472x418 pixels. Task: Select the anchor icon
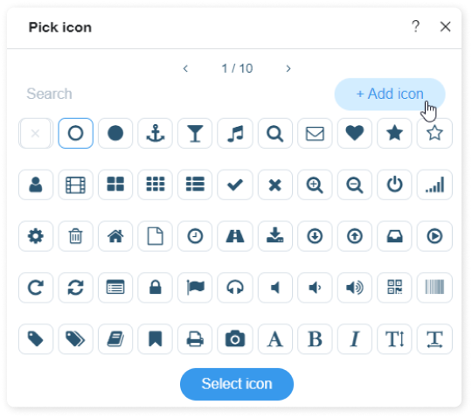pyautogui.click(x=155, y=133)
